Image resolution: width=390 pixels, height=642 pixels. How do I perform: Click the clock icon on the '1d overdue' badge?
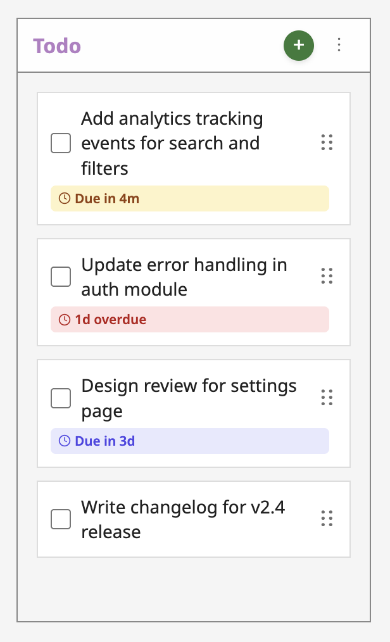click(65, 319)
